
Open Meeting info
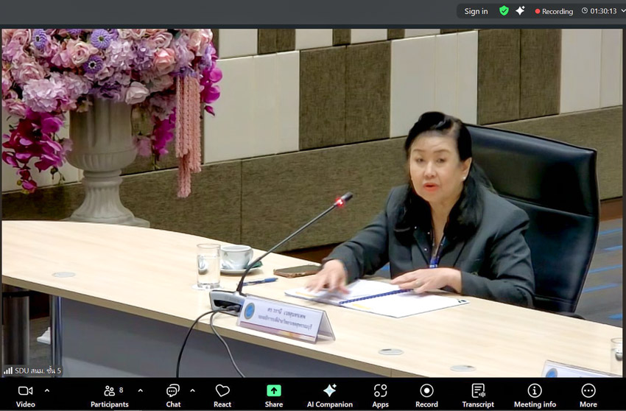tap(535, 394)
